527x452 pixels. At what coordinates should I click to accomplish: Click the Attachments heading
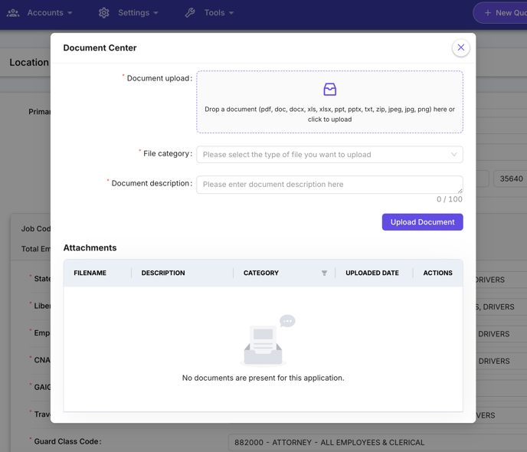click(90, 247)
